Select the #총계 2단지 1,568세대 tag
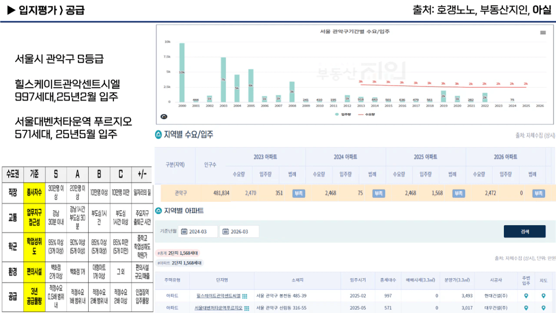 (x=178, y=253)
